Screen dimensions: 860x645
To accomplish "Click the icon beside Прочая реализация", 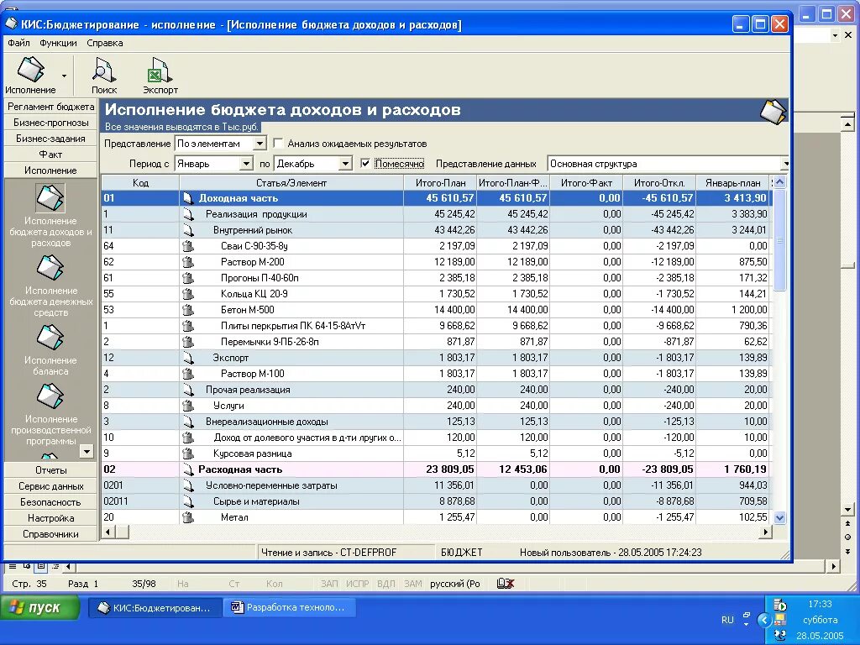I will (188, 390).
